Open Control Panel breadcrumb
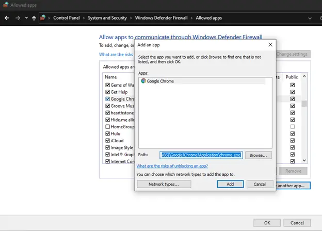This screenshot has height=231, width=322. tap(67, 18)
